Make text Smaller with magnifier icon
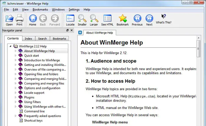Image resolution: width=206 pixels, height=126 pixels. (x=82, y=18)
